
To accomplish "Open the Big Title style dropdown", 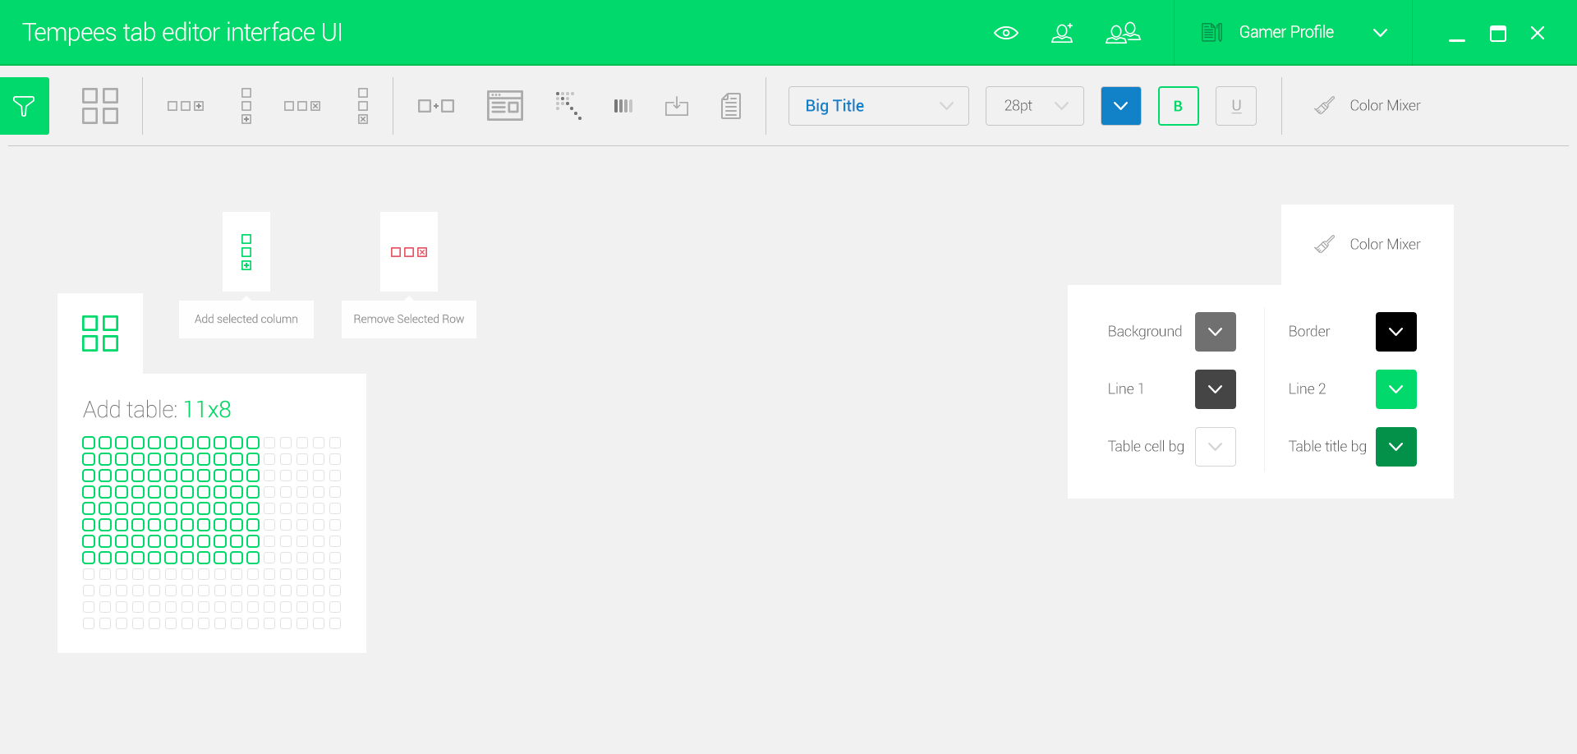I will 878,106.
